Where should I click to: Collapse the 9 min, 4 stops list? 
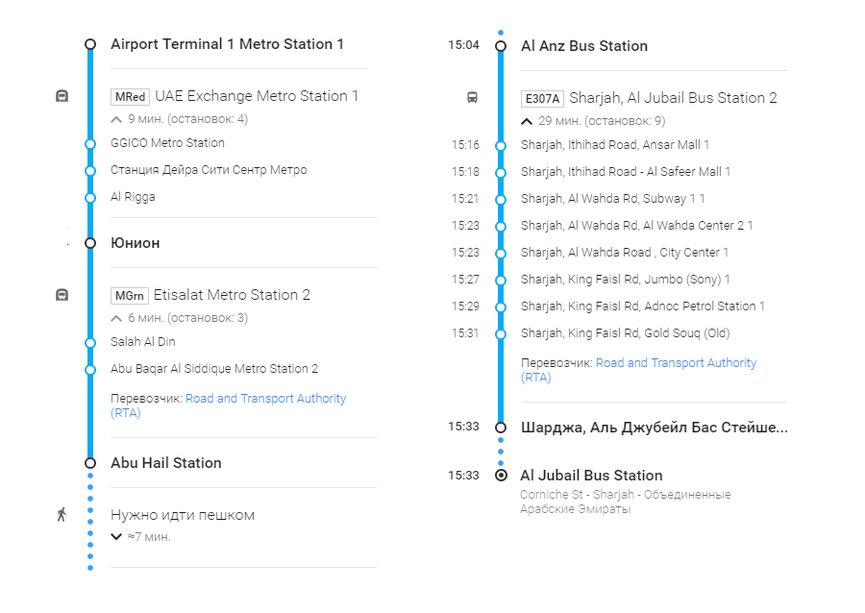[116, 120]
